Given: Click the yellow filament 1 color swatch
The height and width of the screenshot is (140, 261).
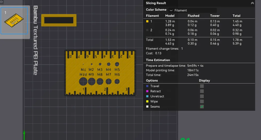Looking at the screenshot, I should point(147,21).
